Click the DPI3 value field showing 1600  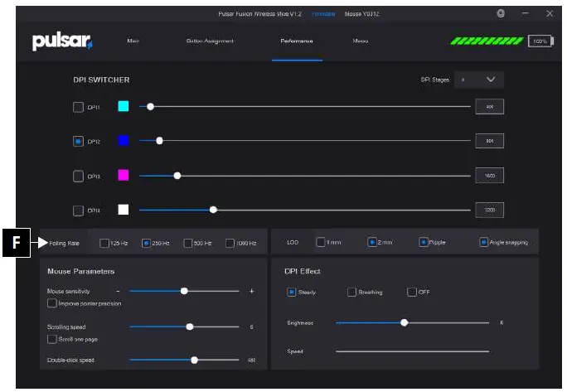coord(490,176)
